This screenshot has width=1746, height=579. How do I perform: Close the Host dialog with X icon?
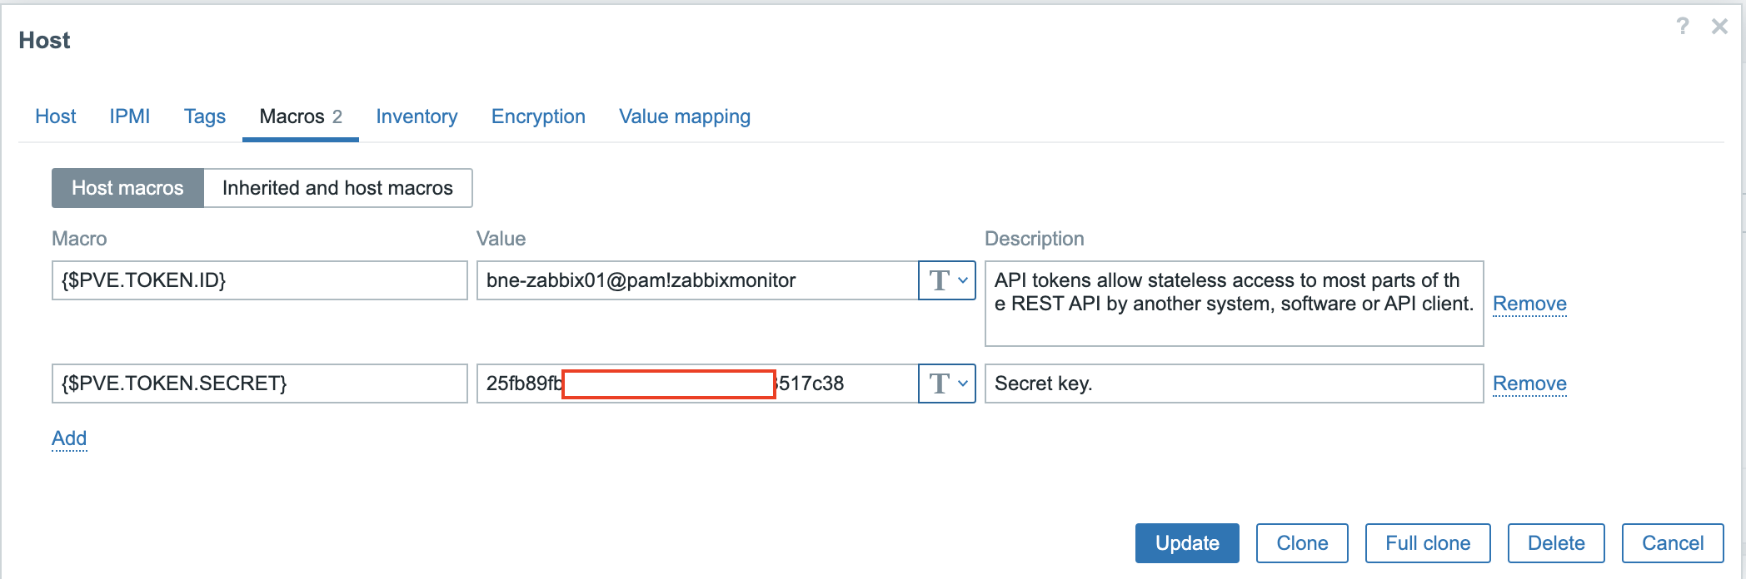(1719, 27)
